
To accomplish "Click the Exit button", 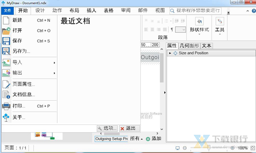I will coord(129,128).
